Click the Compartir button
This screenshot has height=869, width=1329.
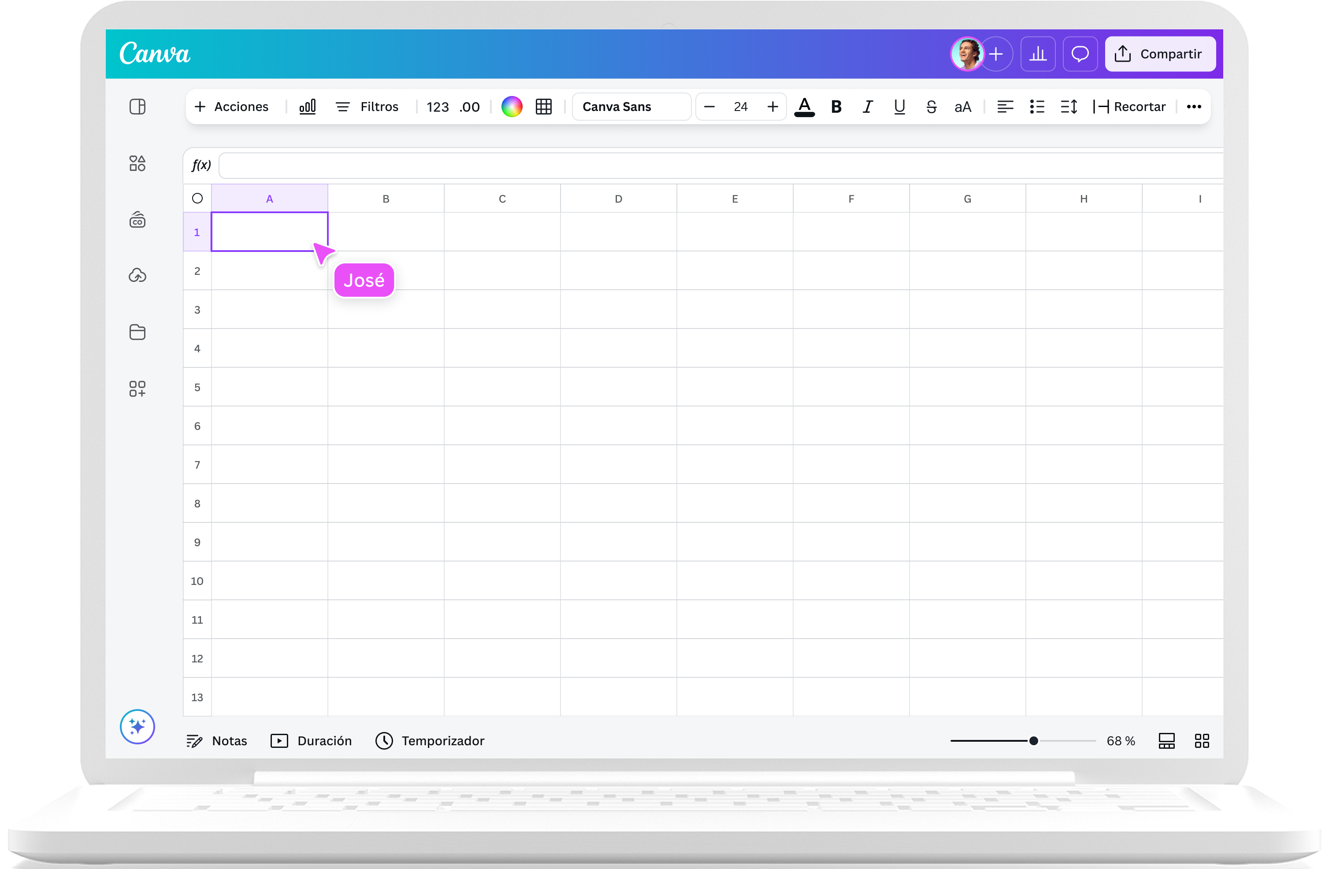(1160, 54)
